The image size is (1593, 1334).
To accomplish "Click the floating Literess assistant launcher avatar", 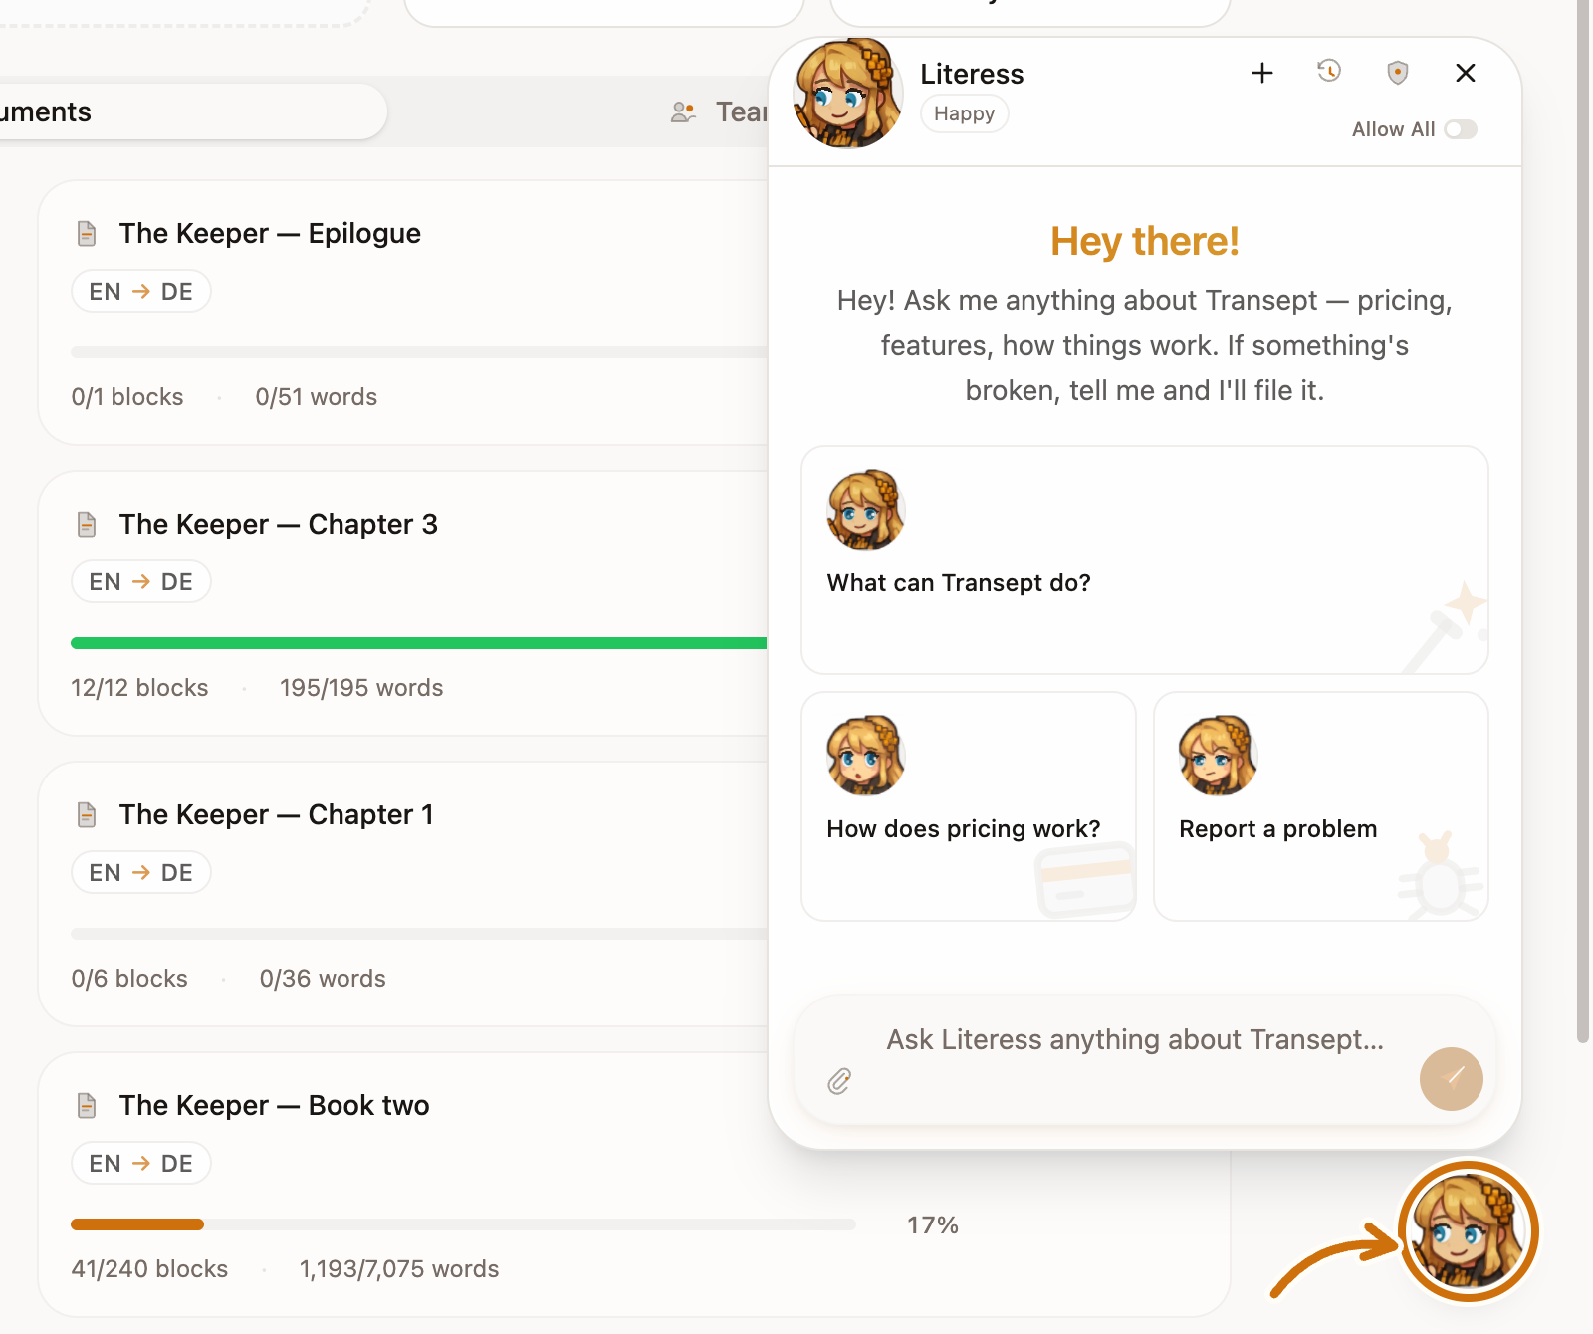I will 1469,1231.
